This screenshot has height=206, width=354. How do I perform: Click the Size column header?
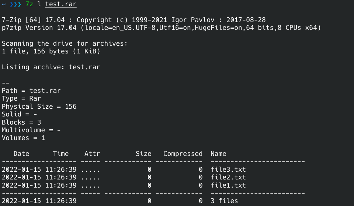pyautogui.click(x=143, y=154)
